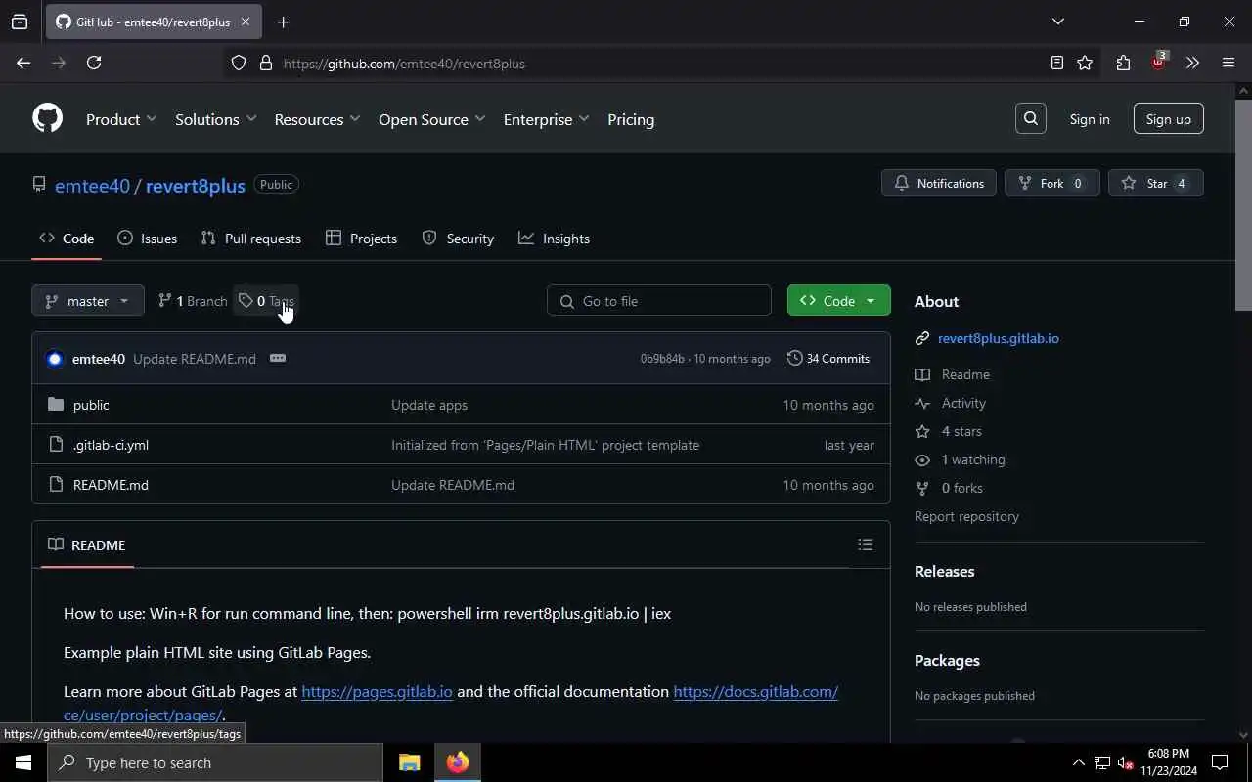Close the GitHub revert8plus tab
Image resolution: width=1252 pixels, height=782 pixels.
click(245, 22)
